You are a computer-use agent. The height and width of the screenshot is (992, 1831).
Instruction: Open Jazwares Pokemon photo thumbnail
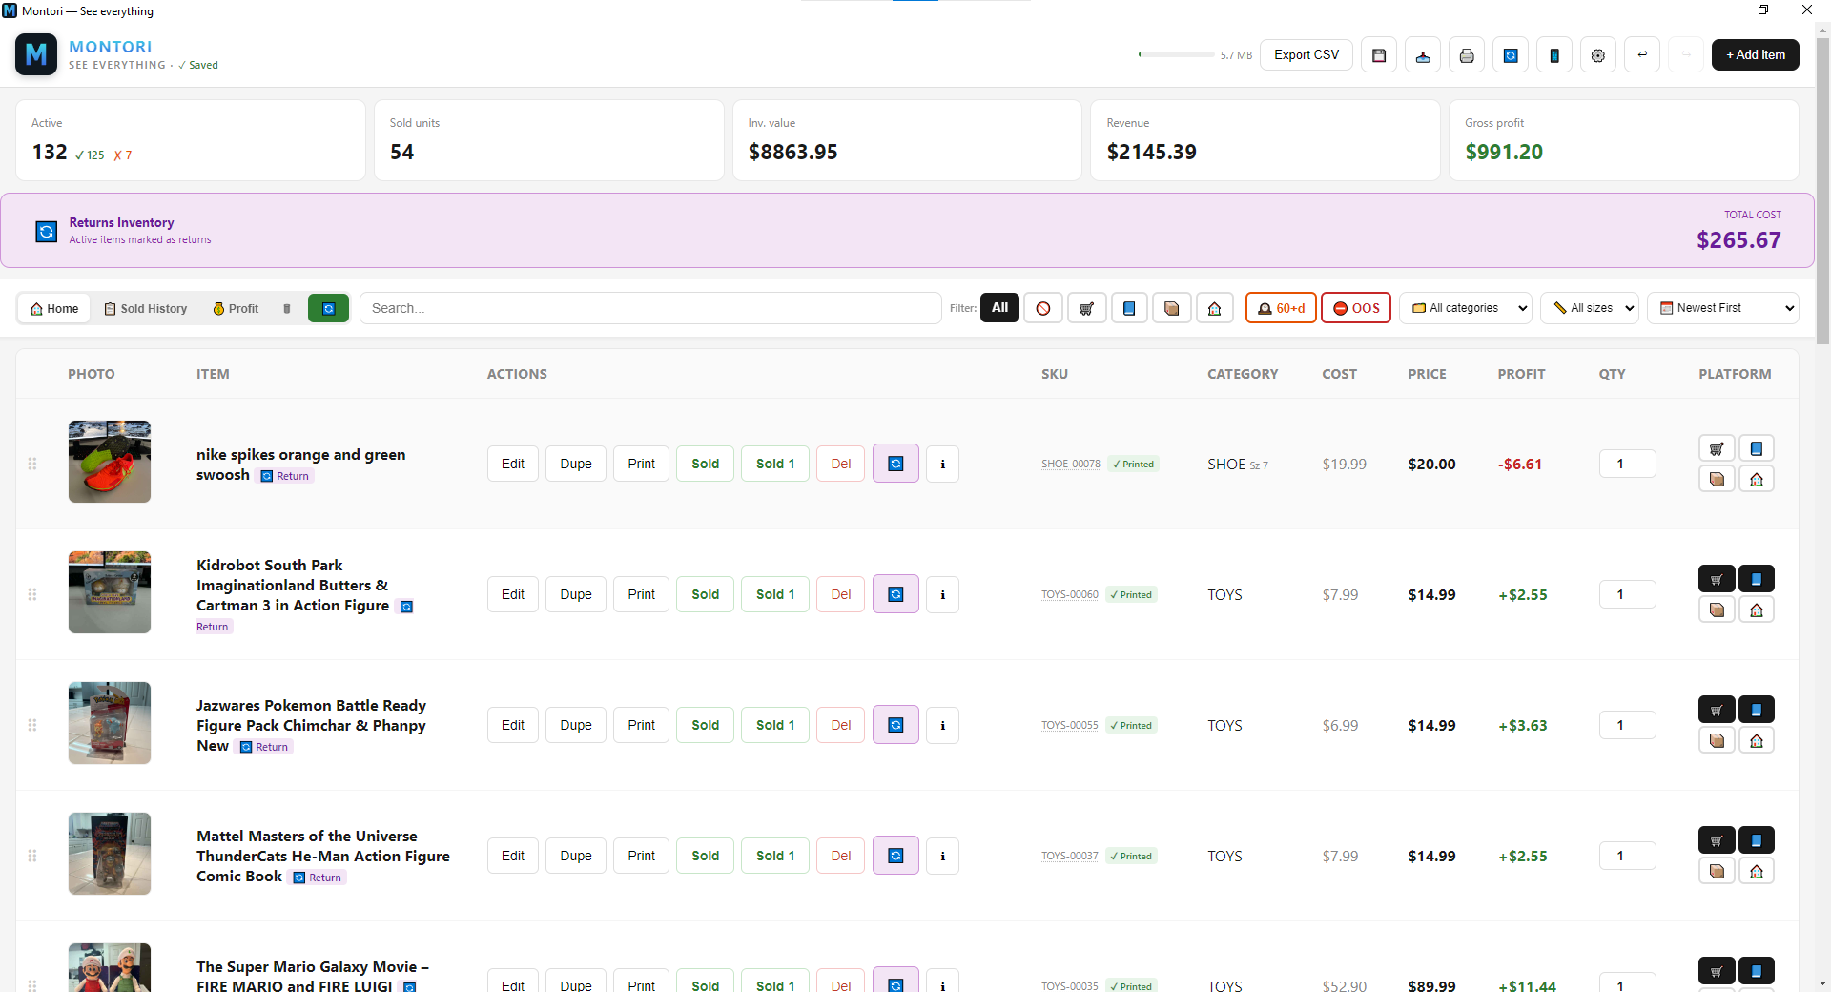tap(110, 723)
